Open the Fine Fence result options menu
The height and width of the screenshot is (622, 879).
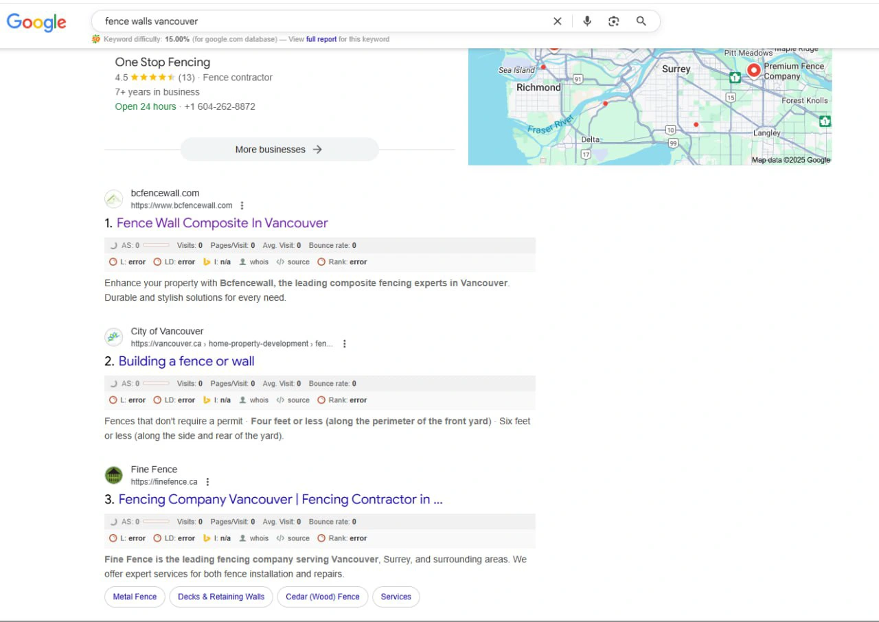click(x=207, y=481)
